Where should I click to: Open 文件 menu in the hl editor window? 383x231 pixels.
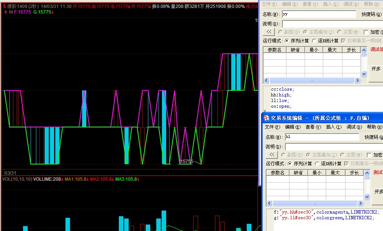(x=272, y=127)
